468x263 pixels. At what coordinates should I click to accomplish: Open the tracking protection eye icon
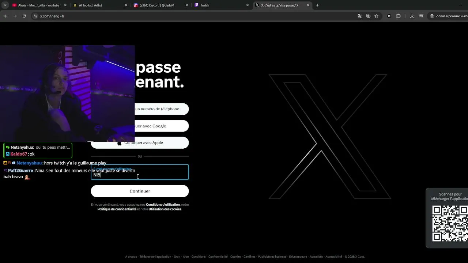click(x=368, y=16)
